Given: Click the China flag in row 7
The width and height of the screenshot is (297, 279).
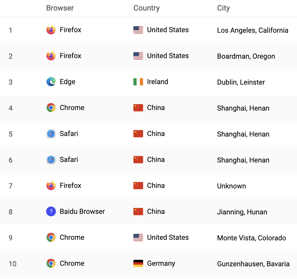Looking at the screenshot, I should click(x=138, y=185).
